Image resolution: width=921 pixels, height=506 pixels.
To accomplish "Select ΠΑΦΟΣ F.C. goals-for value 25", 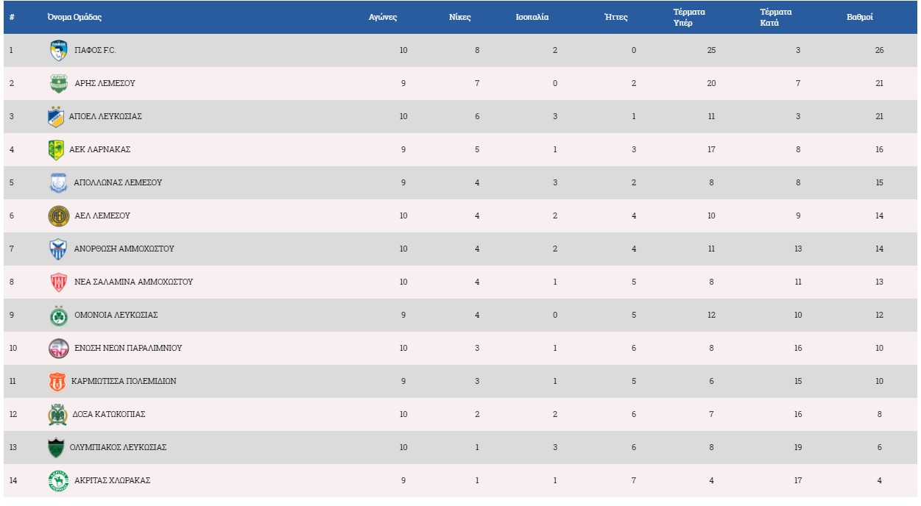I will tap(711, 50).
